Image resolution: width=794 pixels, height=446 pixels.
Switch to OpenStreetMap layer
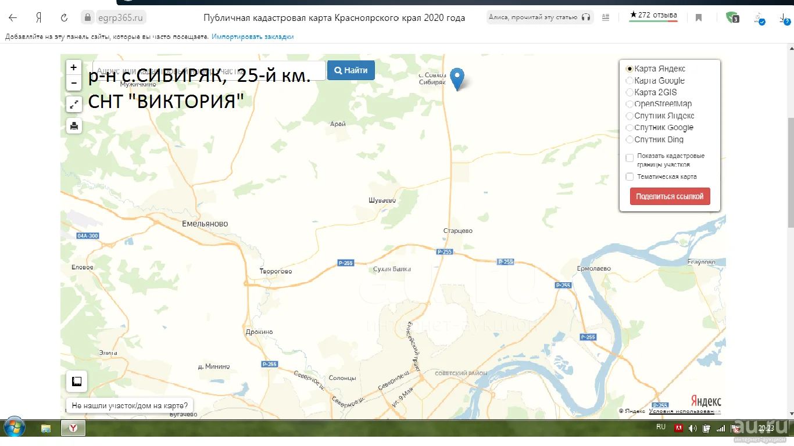click(630, 104)
